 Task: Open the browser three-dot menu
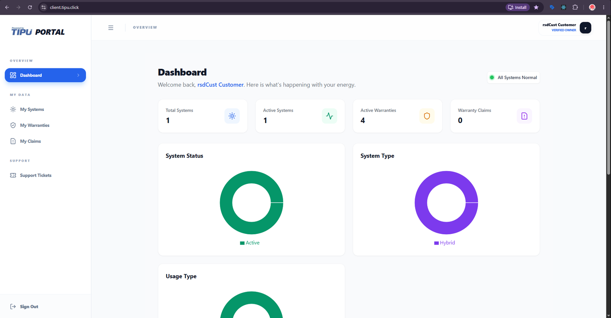click(604, 7)
